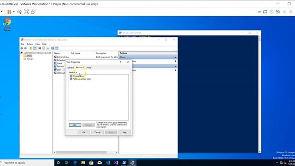Click the Export List icon in lusrmgr toolbar
Viewport: 295px width, 166px height.
[47, 48]
